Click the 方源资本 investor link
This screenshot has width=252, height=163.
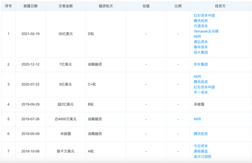(x=201, y=26)
